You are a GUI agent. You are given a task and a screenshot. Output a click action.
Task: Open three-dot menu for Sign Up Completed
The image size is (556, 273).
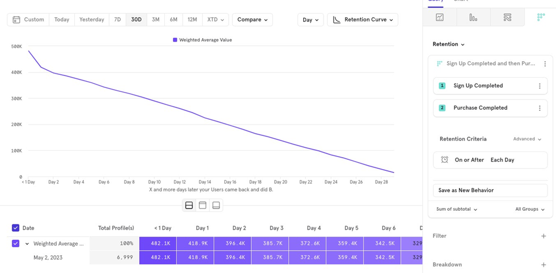pyautogui.click(x=539, y=86)
